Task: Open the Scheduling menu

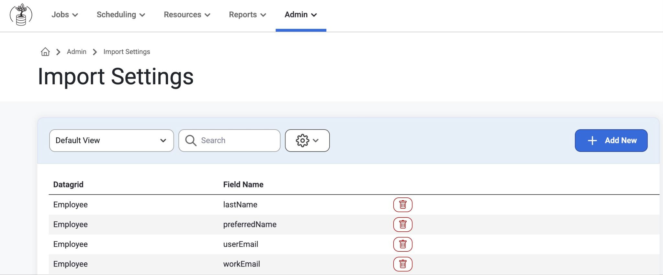Action: [x=121, y=15]
